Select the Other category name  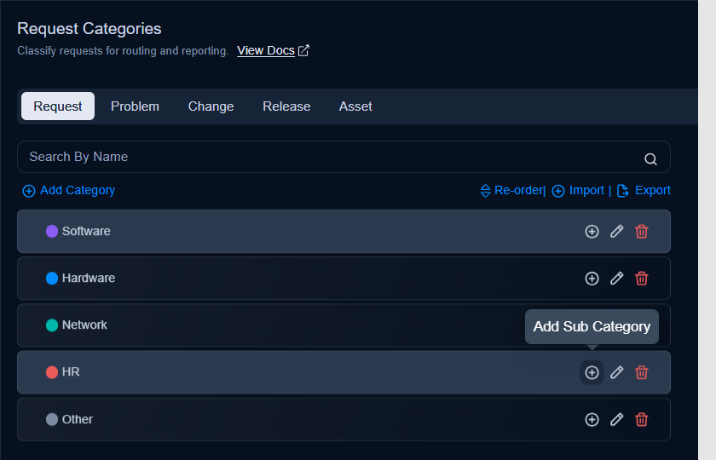pos(78,419)
